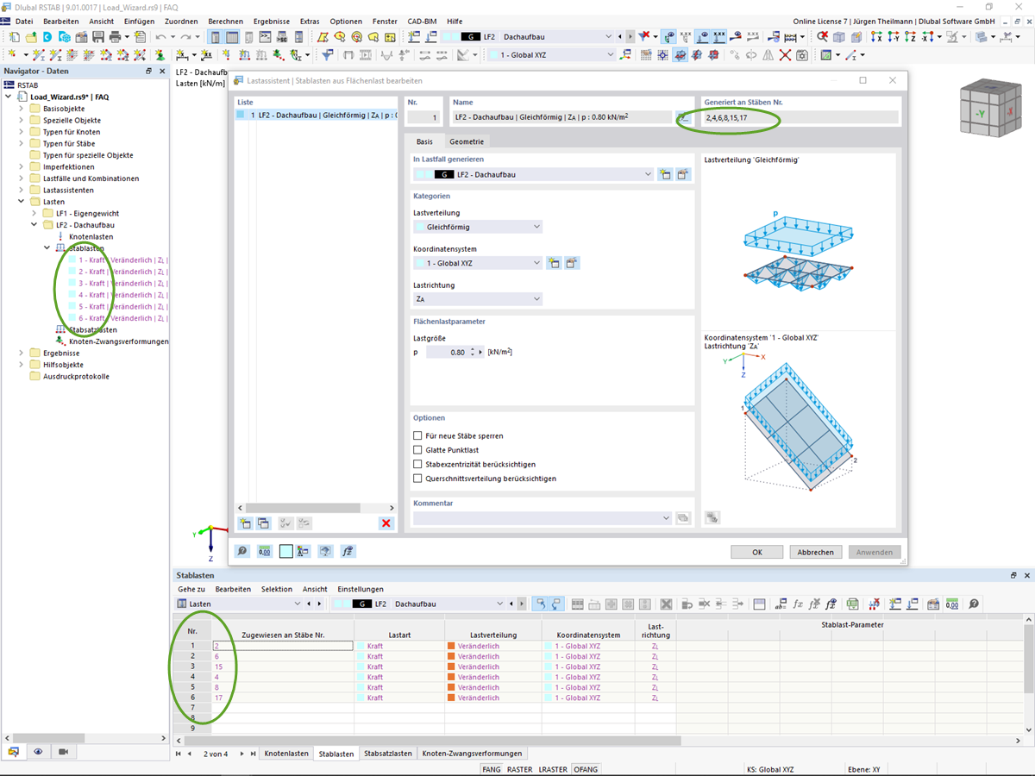Expand Basisobjekte in navigator tree
1035x776 pixels.
tap(22, 109)
